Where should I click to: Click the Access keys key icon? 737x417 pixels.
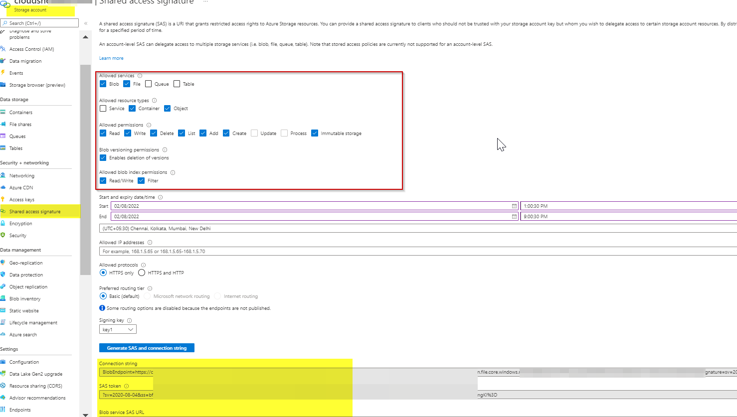pyautogui.click(x=3, y=199)
